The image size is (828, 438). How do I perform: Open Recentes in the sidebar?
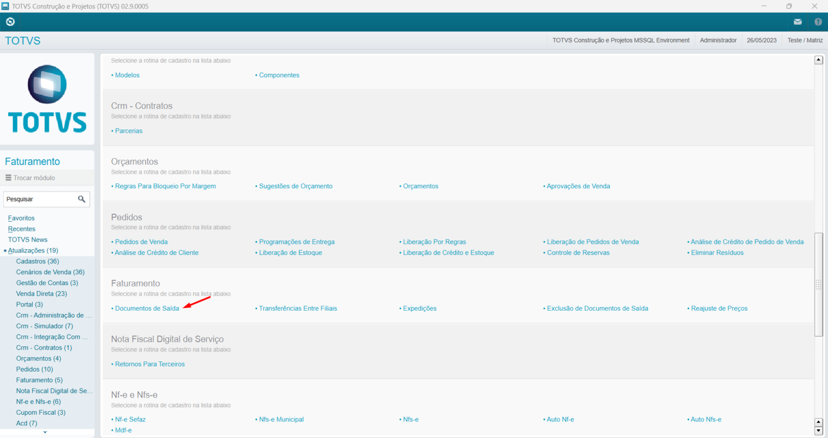(x=22, y=229)
